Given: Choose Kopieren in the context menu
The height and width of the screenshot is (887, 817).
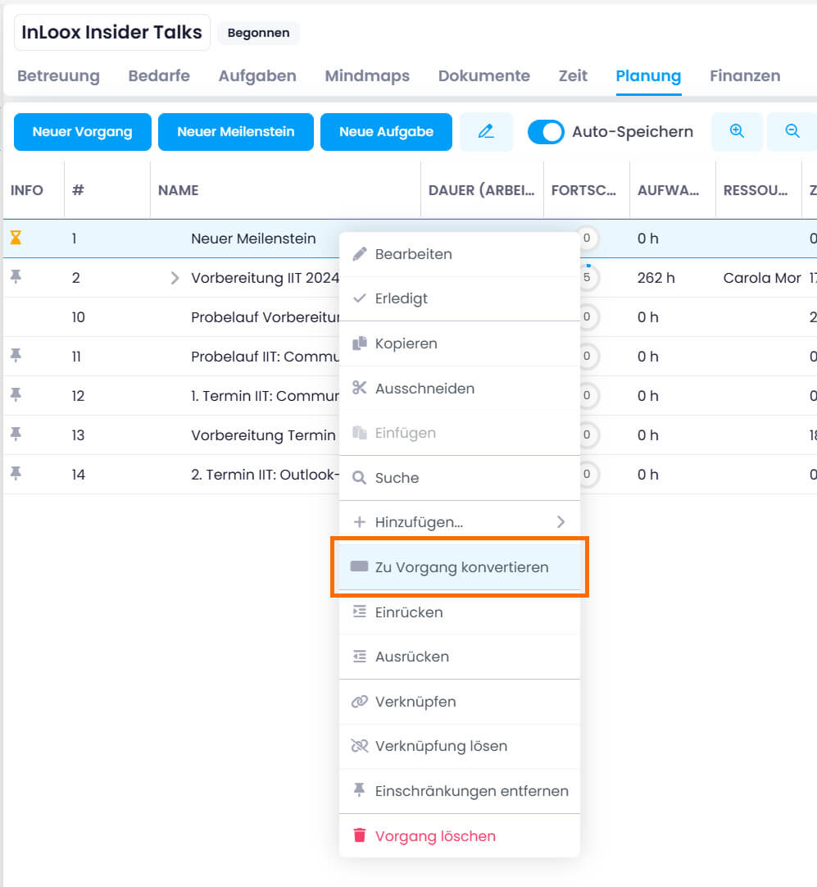Looking at the screenshot, I should 460,343.
